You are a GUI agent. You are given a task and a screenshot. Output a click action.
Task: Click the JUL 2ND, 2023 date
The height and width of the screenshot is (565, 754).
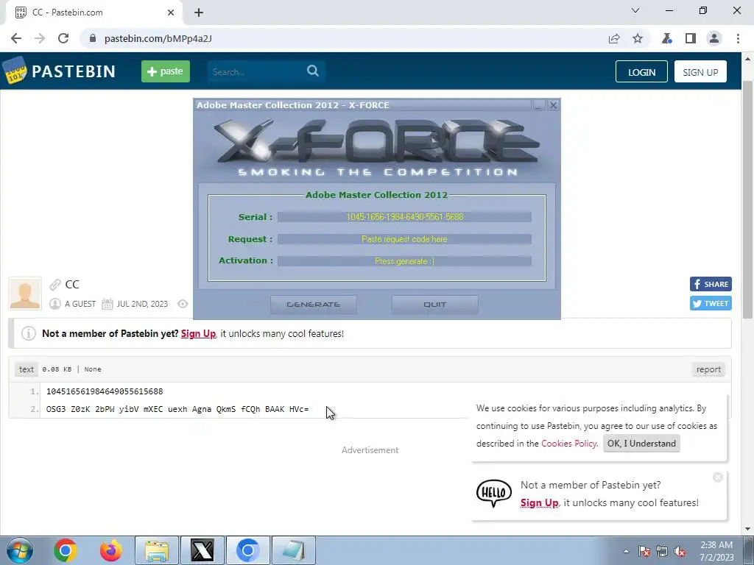tap(142, 304)
